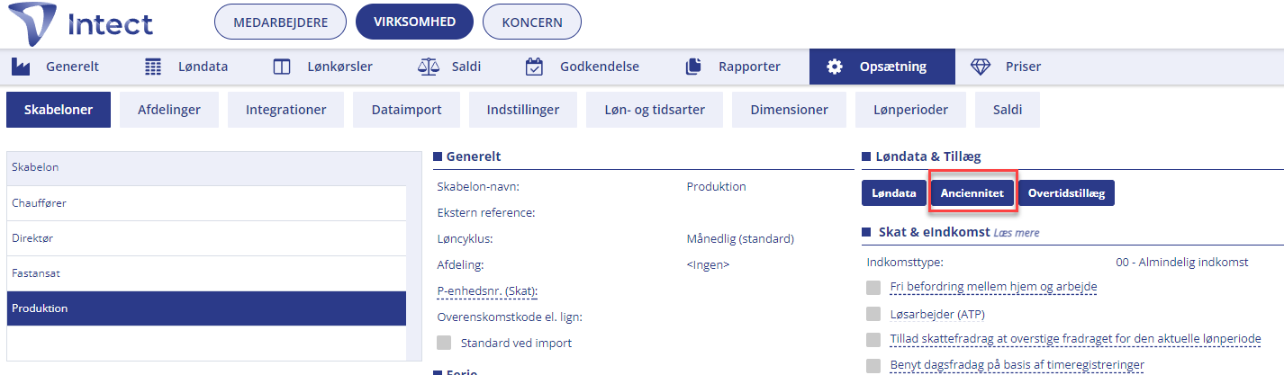Open Saldi balance scale icon
The height and width of the screenshot is (375, 1284).
click(x=427, y=67)
